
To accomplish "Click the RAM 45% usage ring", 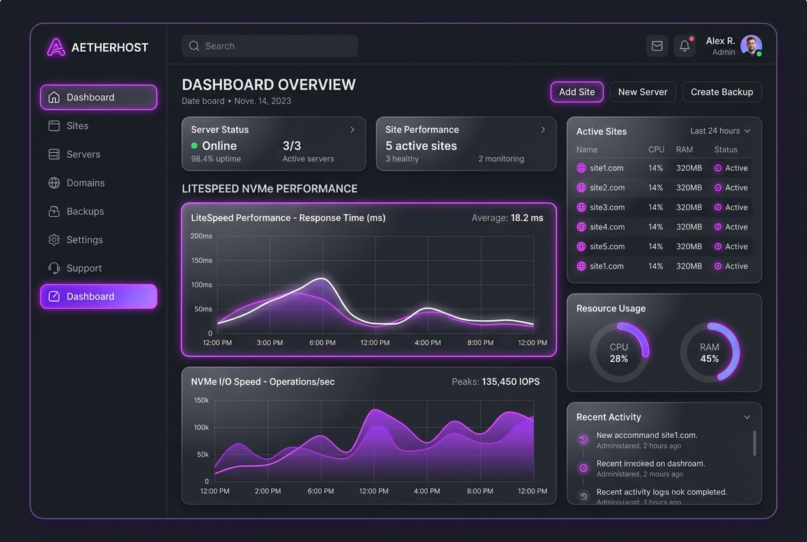I will coord(709,352).
